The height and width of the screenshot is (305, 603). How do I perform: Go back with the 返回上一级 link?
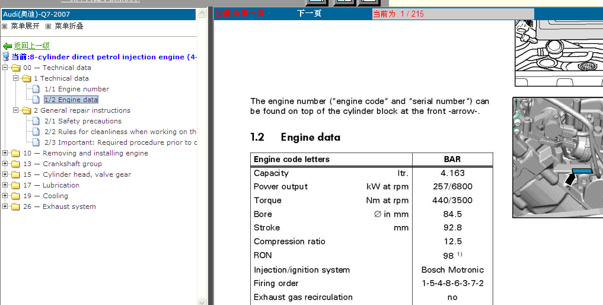pyautogui.click(x=32, y=46)
